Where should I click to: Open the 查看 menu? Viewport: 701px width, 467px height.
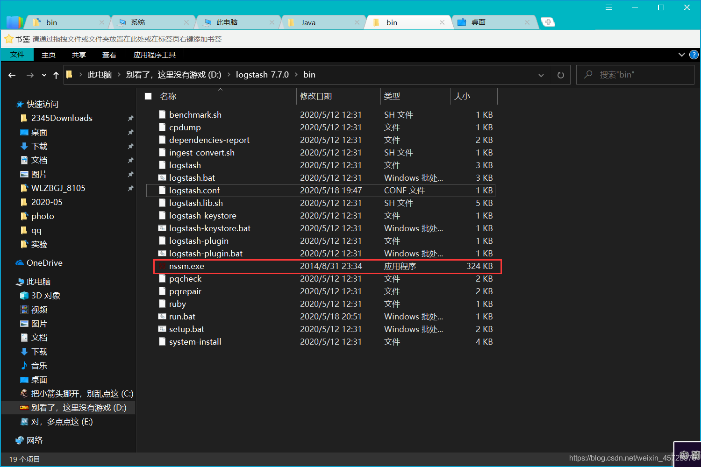coord(109,55)
